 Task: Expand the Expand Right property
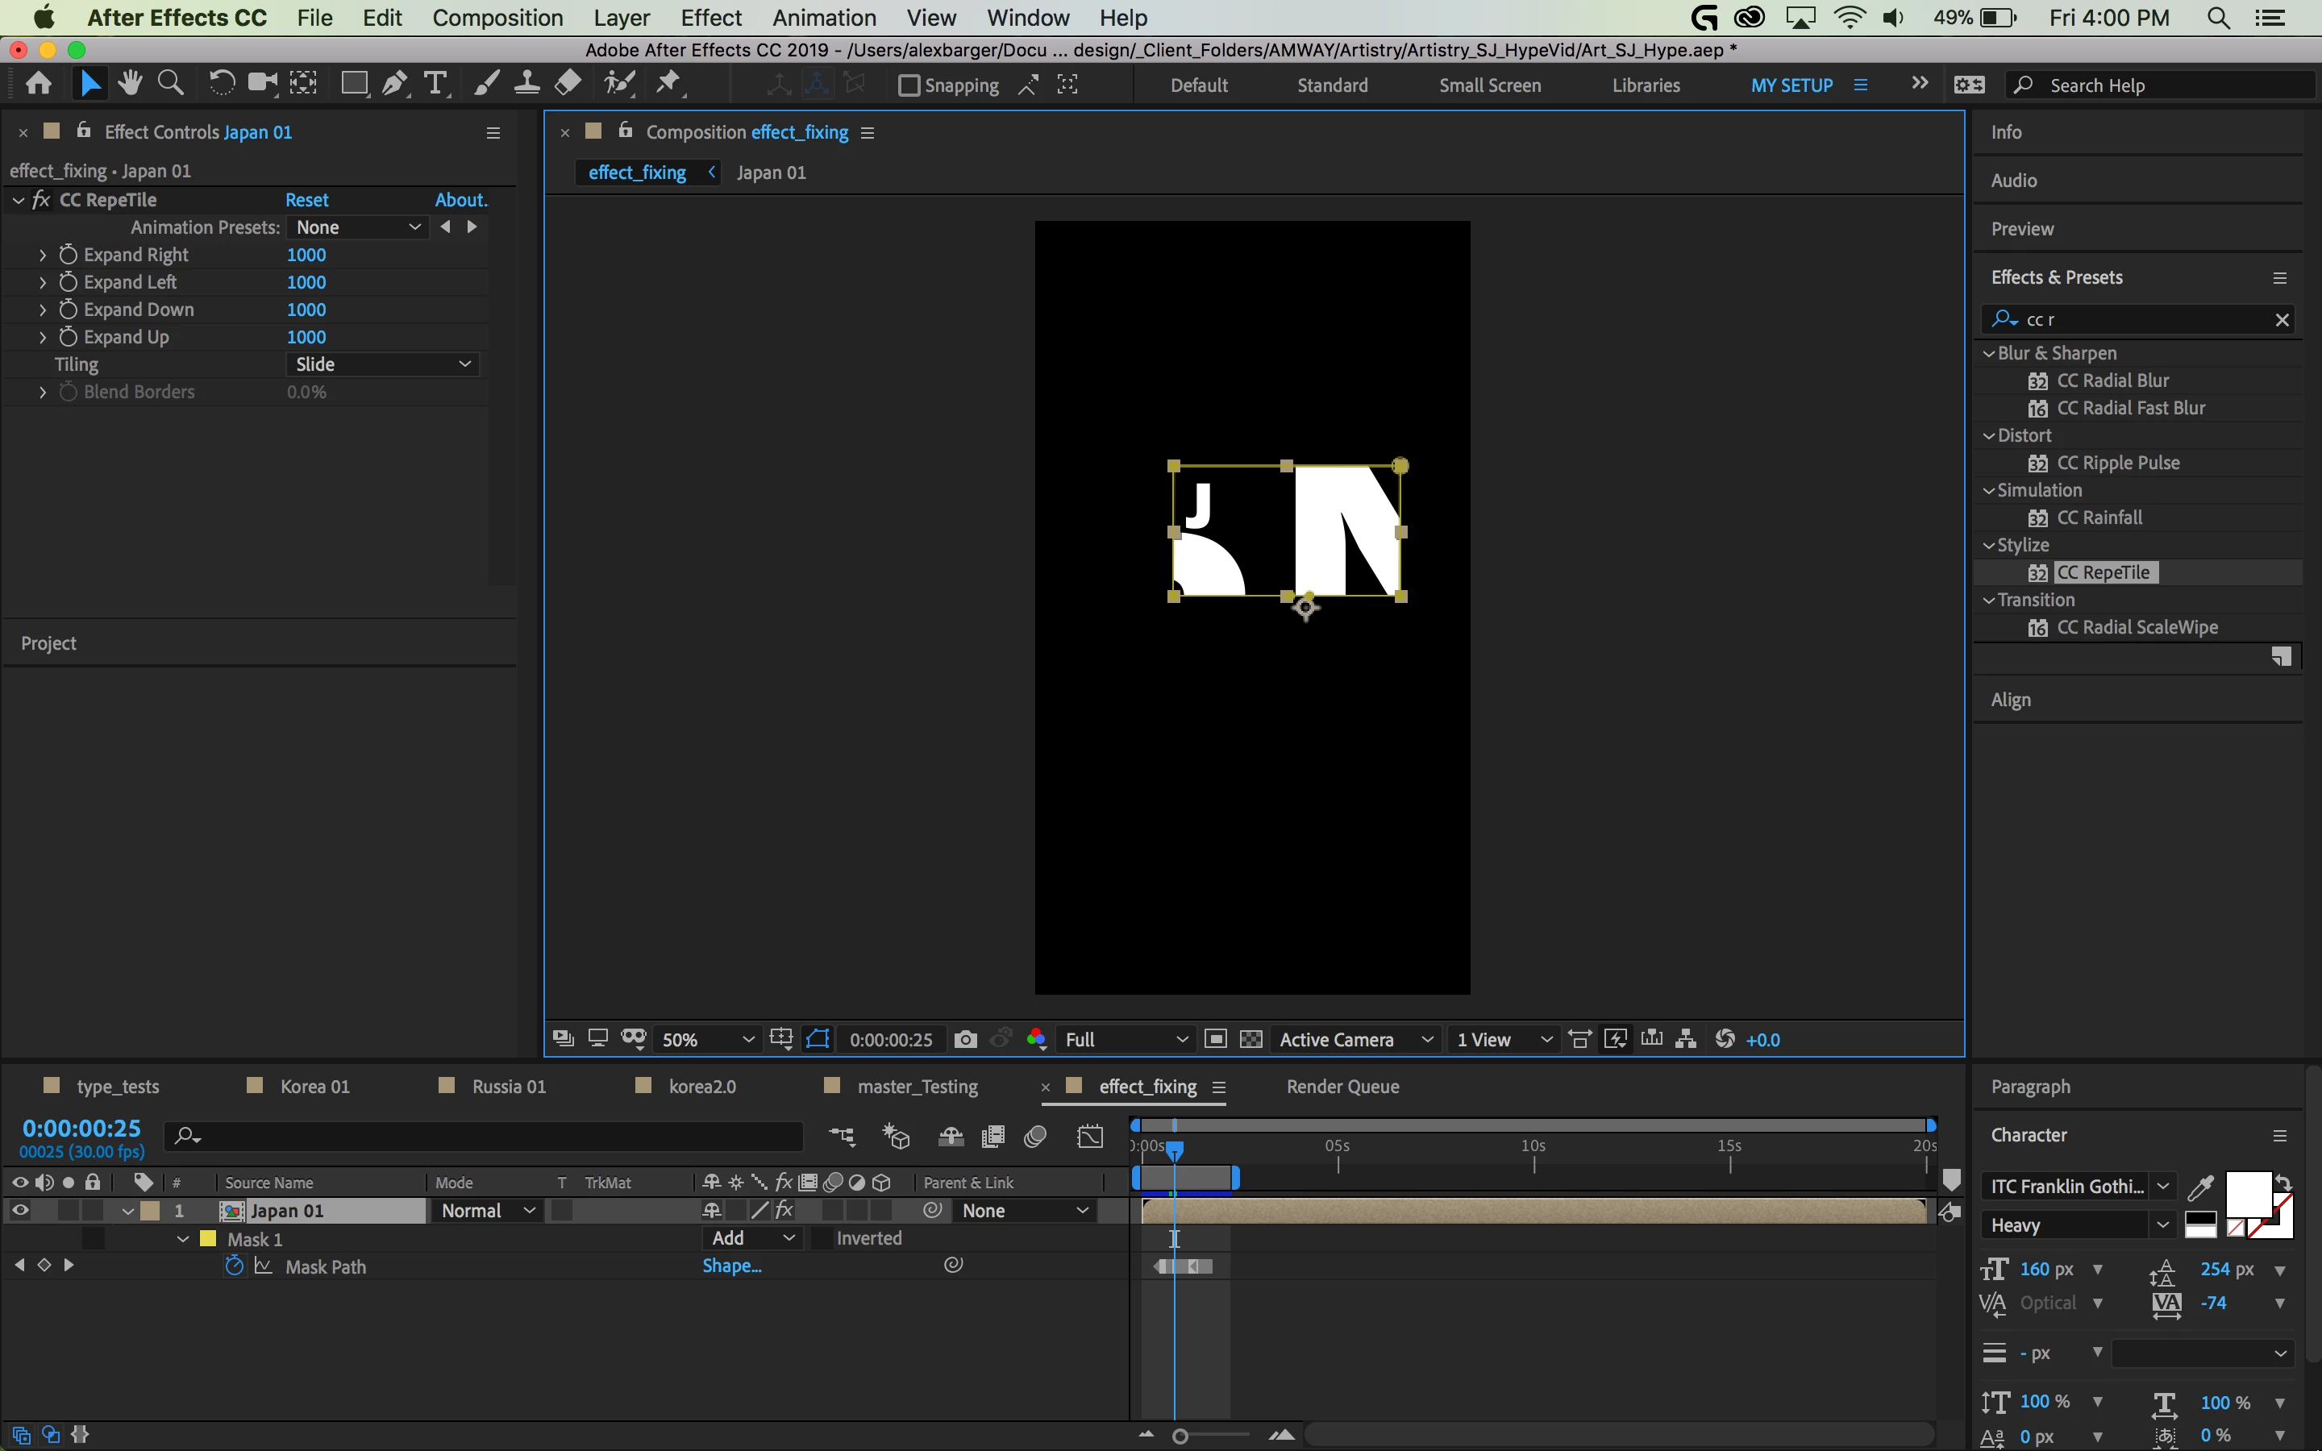(42, 256)
